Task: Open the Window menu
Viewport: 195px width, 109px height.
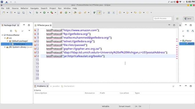Action: (x=67, y=8)
